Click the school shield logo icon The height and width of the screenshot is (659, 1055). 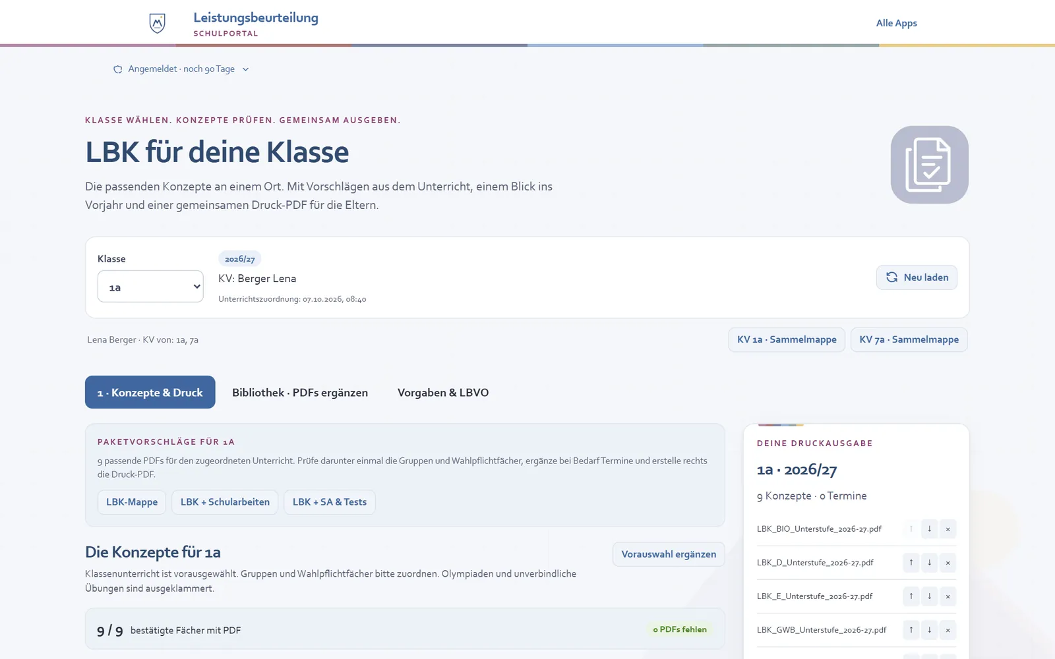tap(157, 24)
